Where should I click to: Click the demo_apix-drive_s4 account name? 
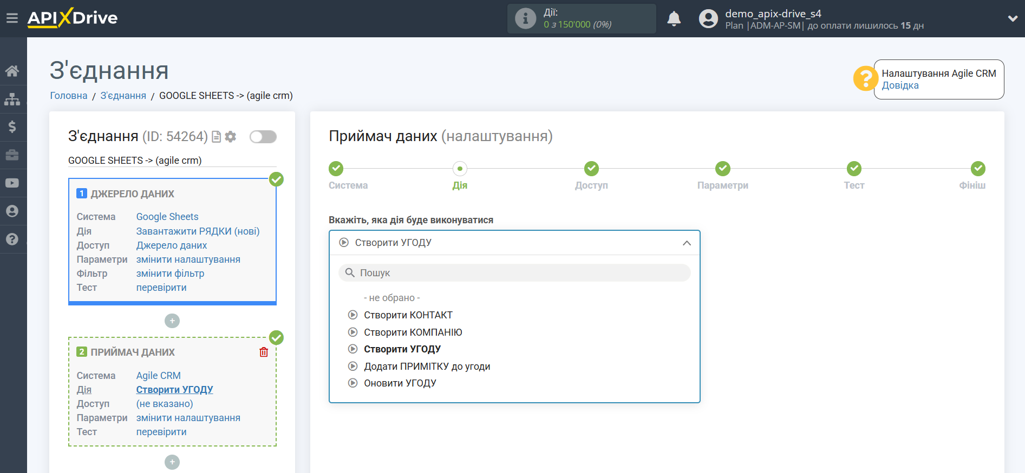click(x=773, y=14)
